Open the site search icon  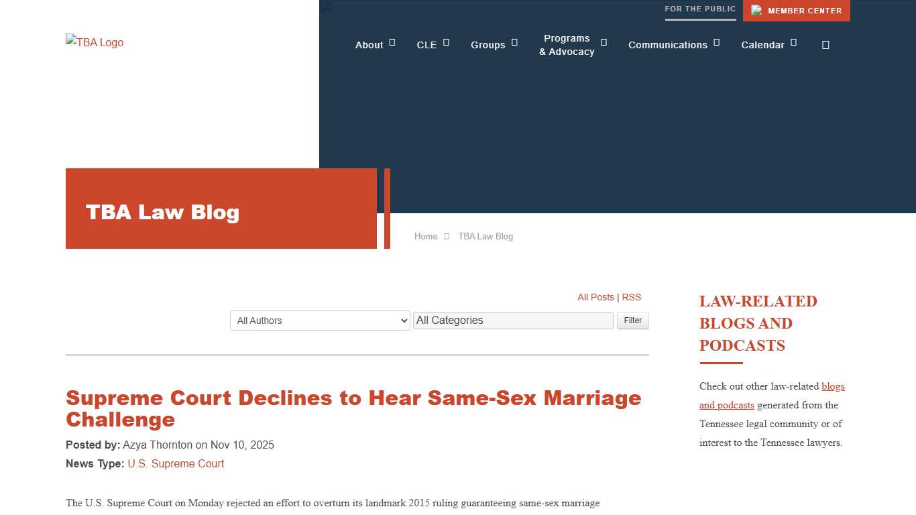(825, 44)
